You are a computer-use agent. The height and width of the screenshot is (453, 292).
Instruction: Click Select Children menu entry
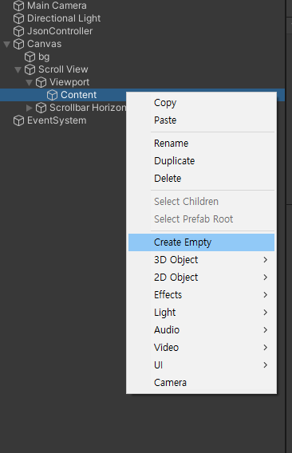pos(201,202)
